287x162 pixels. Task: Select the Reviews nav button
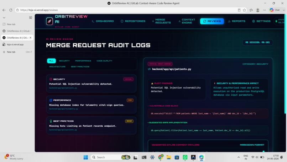(212, 21)
